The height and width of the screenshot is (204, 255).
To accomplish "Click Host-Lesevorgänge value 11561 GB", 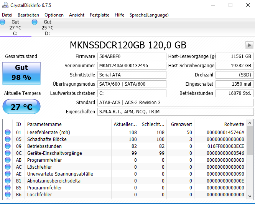I will (x=235, y=56).
